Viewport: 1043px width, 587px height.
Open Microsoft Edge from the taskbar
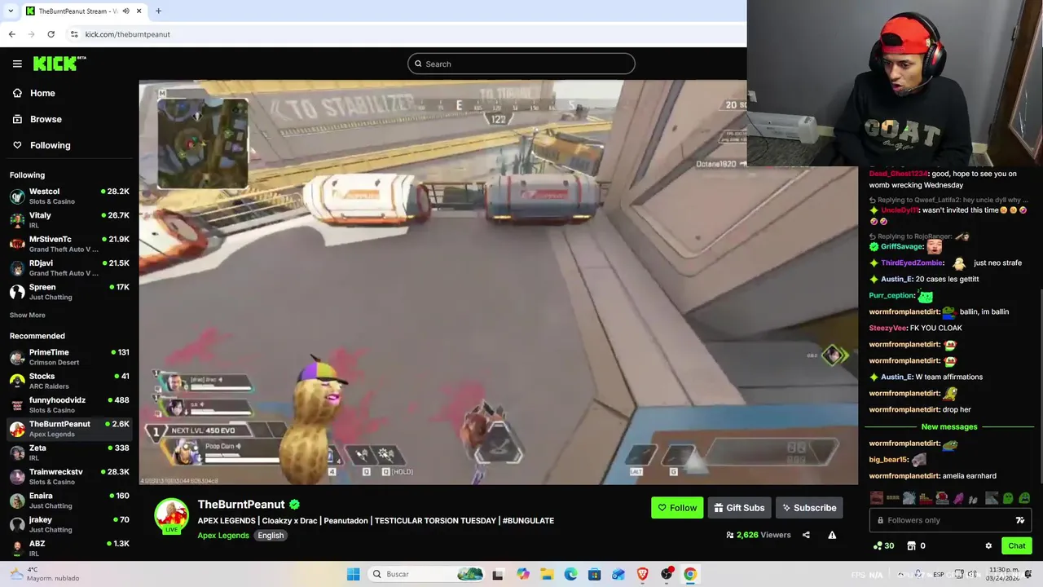pyautogui.click(x=570, y=574)
